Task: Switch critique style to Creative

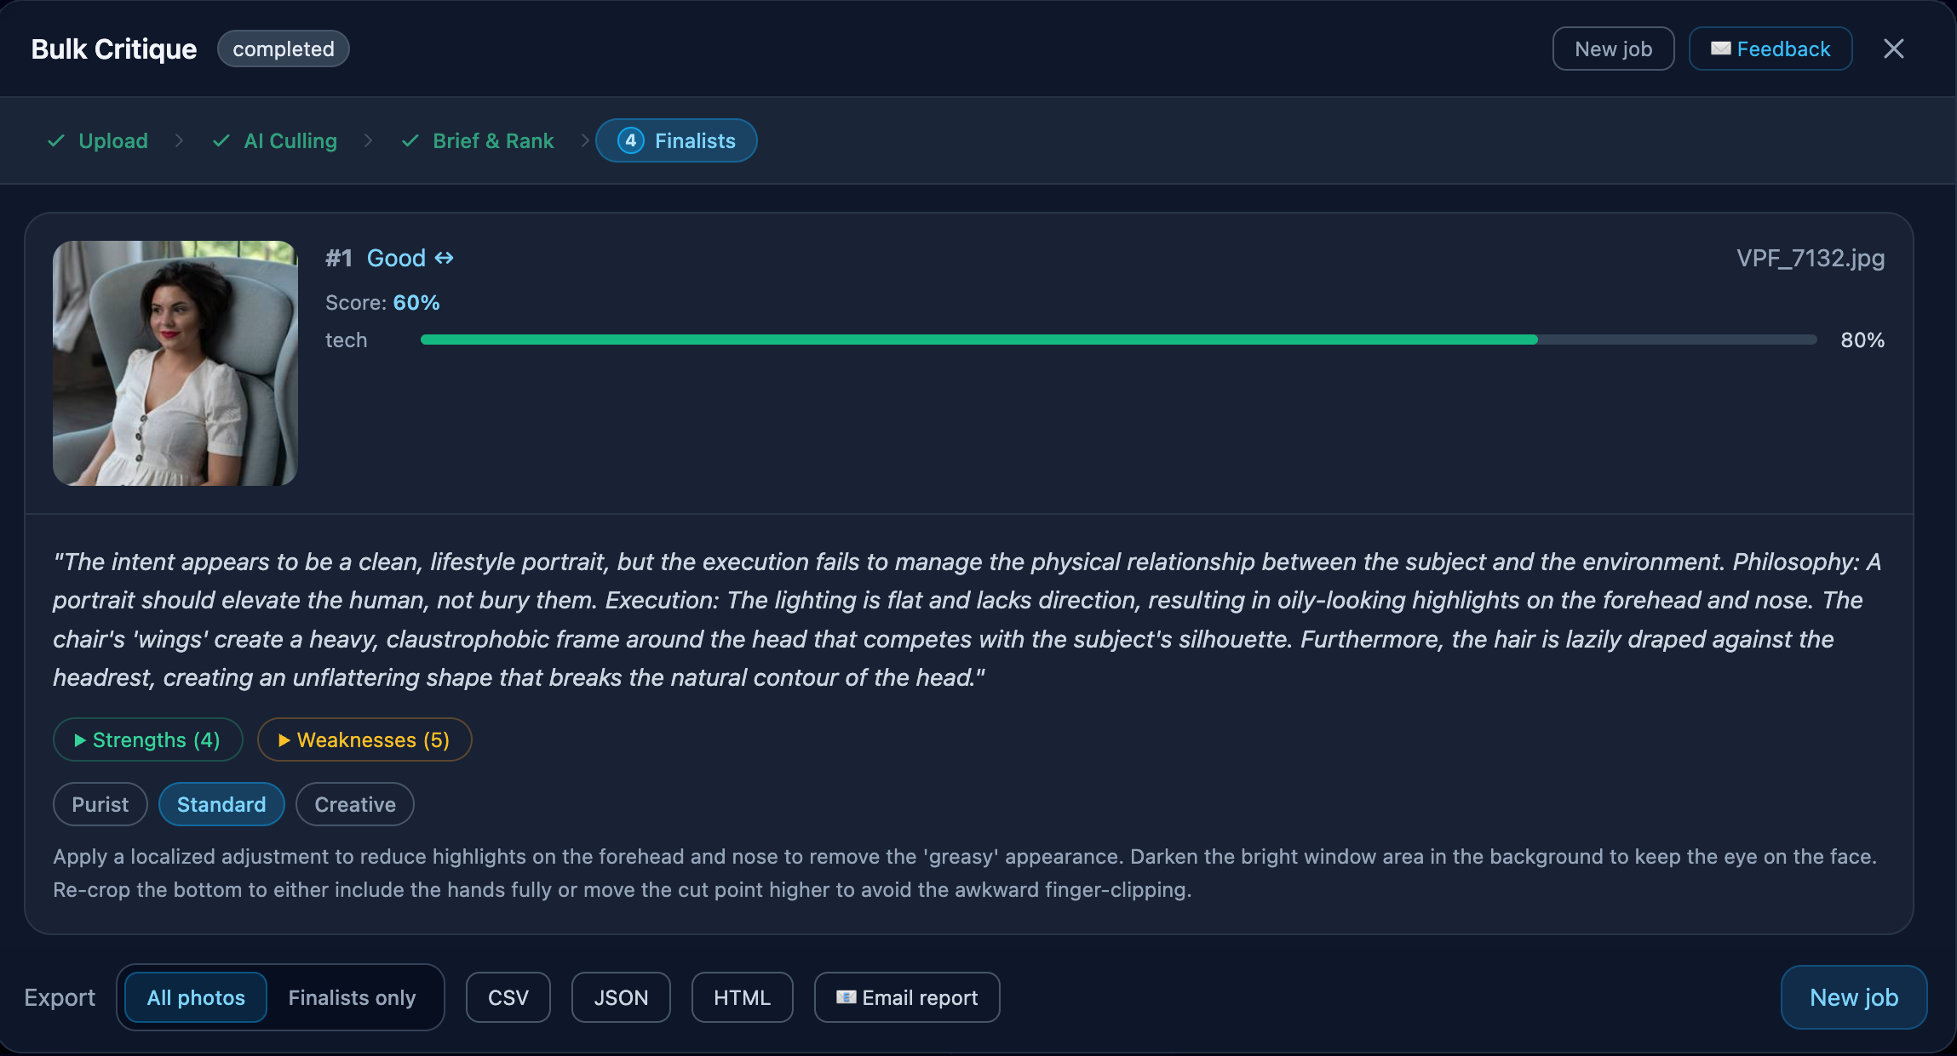Action: point(354,803)
